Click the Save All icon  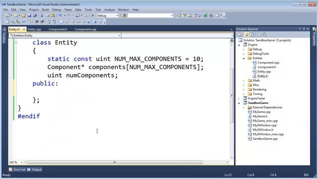35,15
